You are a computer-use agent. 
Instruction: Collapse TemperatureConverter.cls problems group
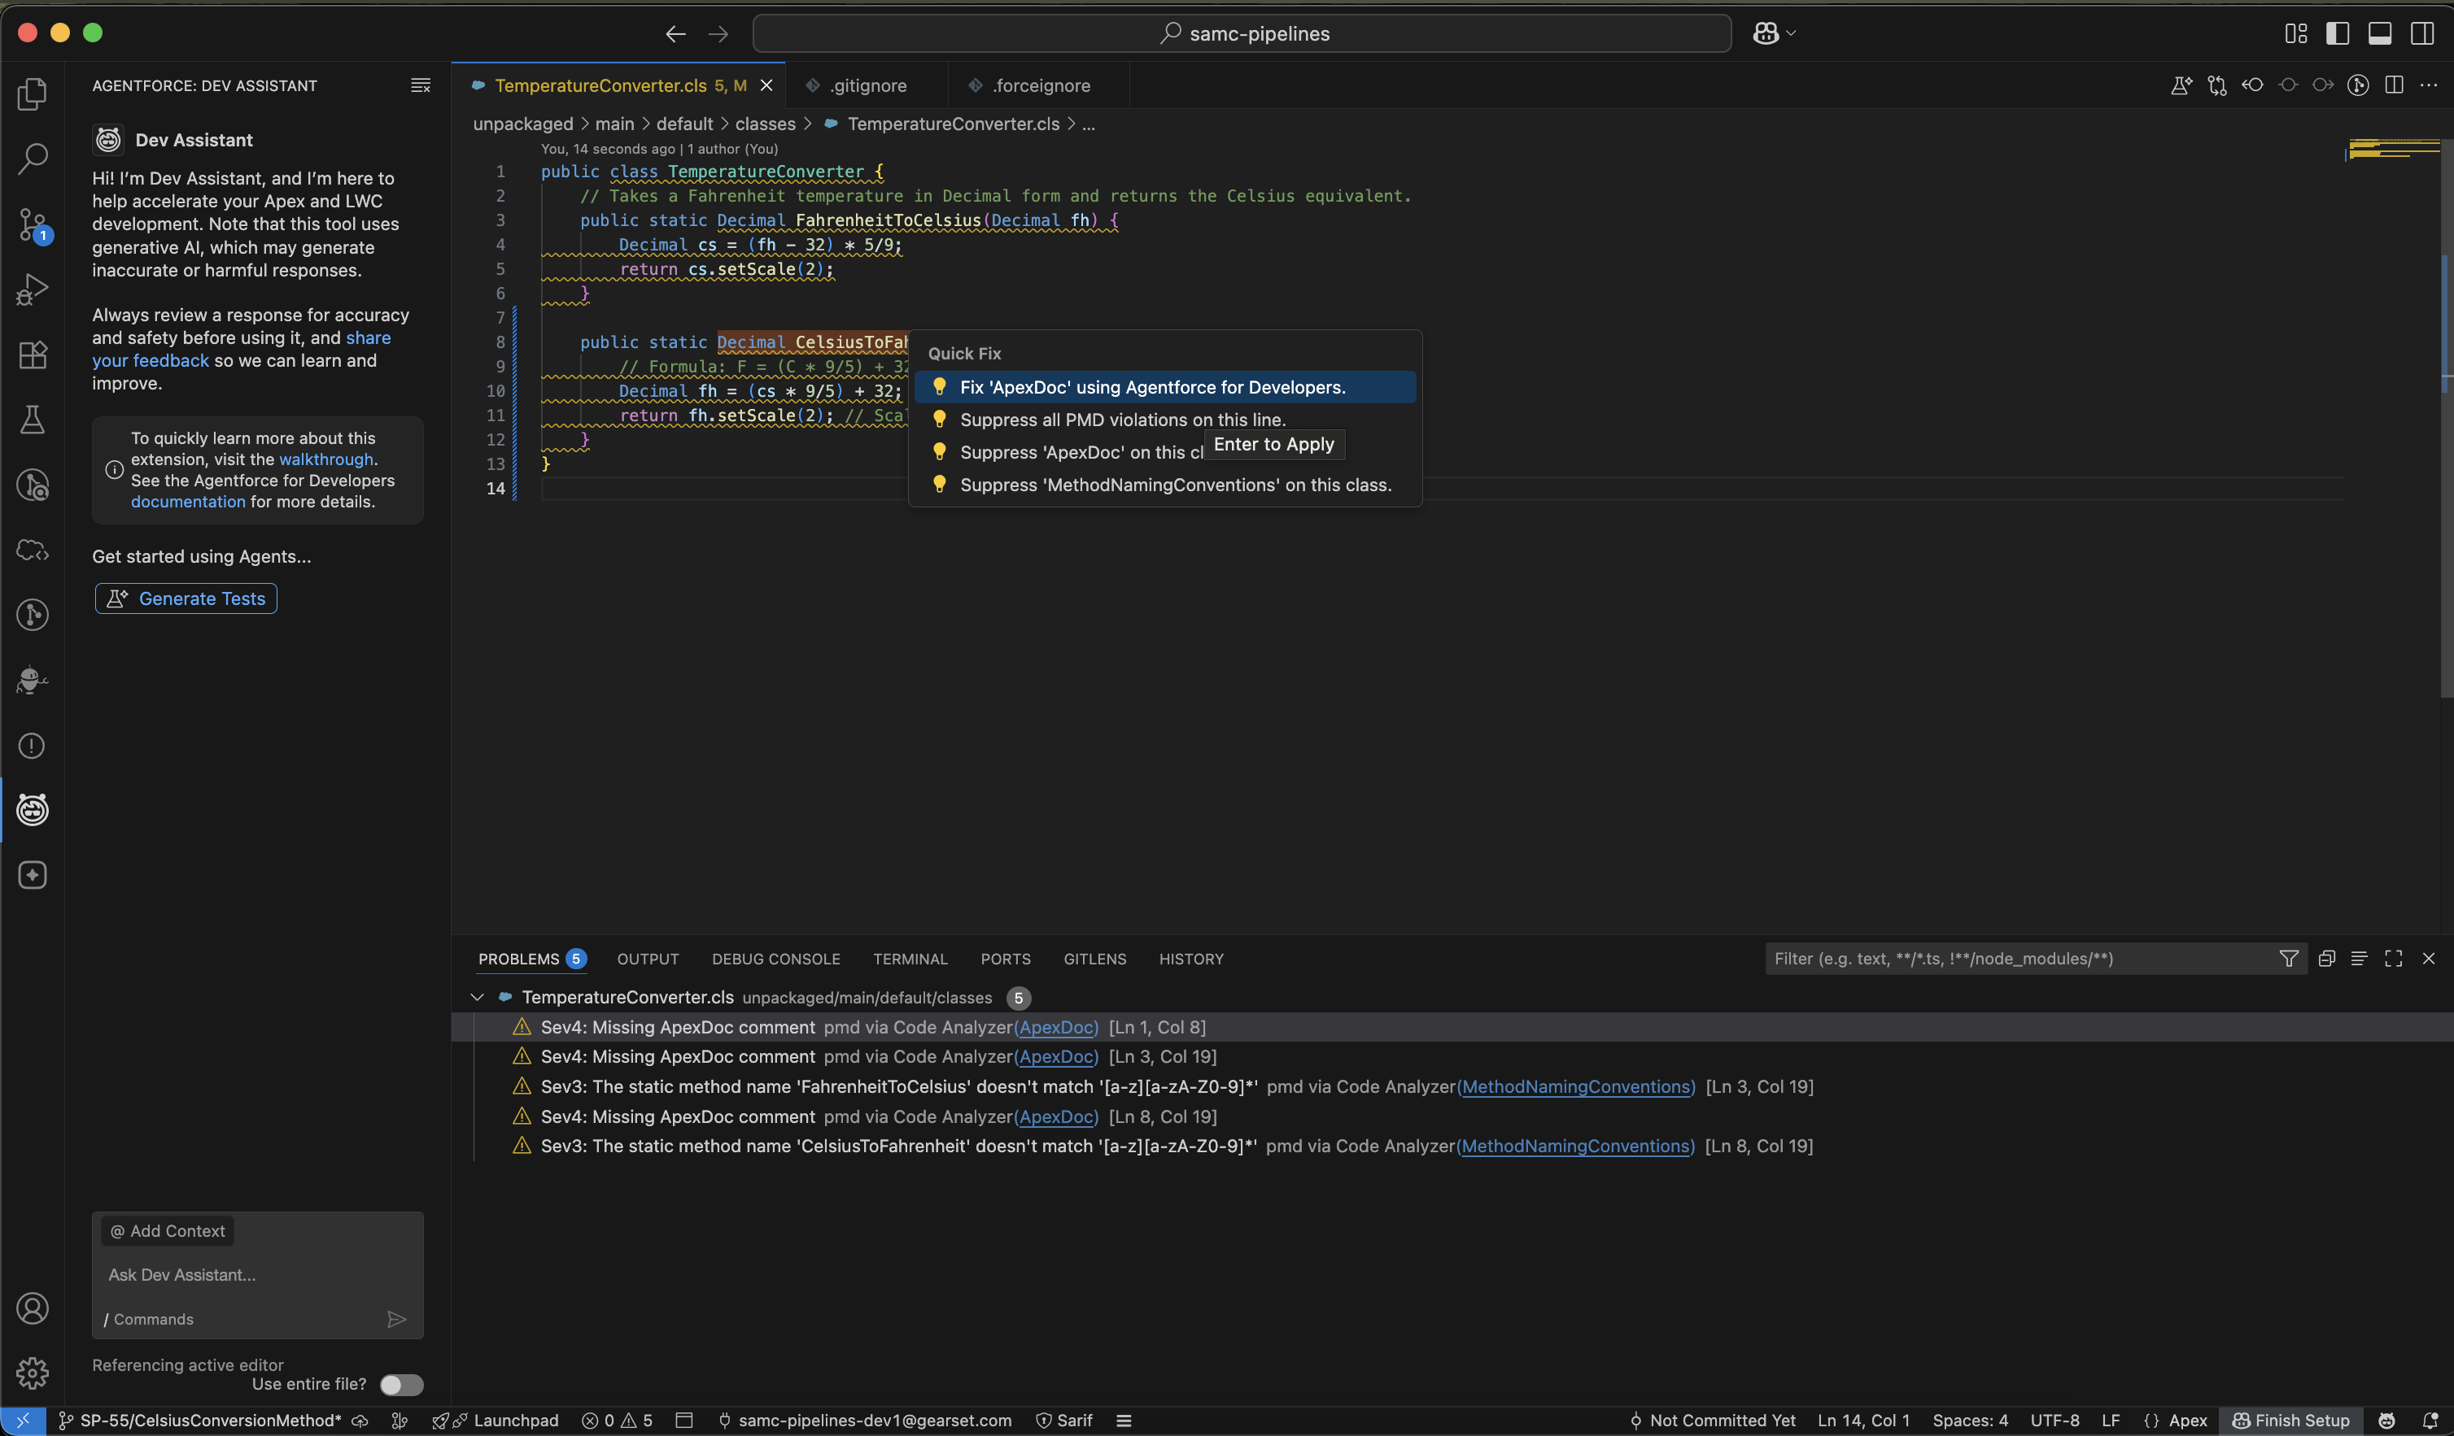coord(477,997)
